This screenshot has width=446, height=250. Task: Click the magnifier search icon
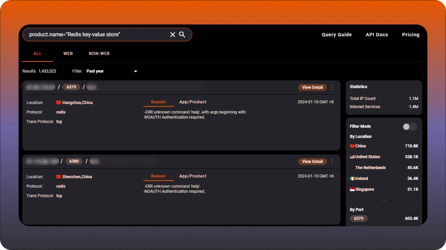tap(182, 34)
